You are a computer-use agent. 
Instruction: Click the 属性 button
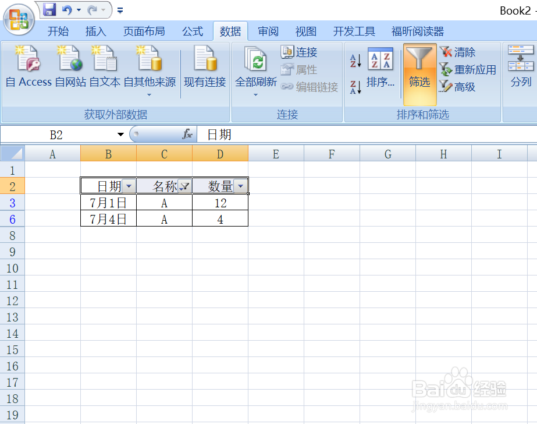[299, 69]
